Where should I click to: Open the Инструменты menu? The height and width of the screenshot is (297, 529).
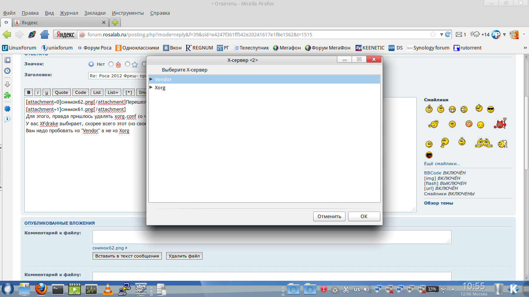128,13
